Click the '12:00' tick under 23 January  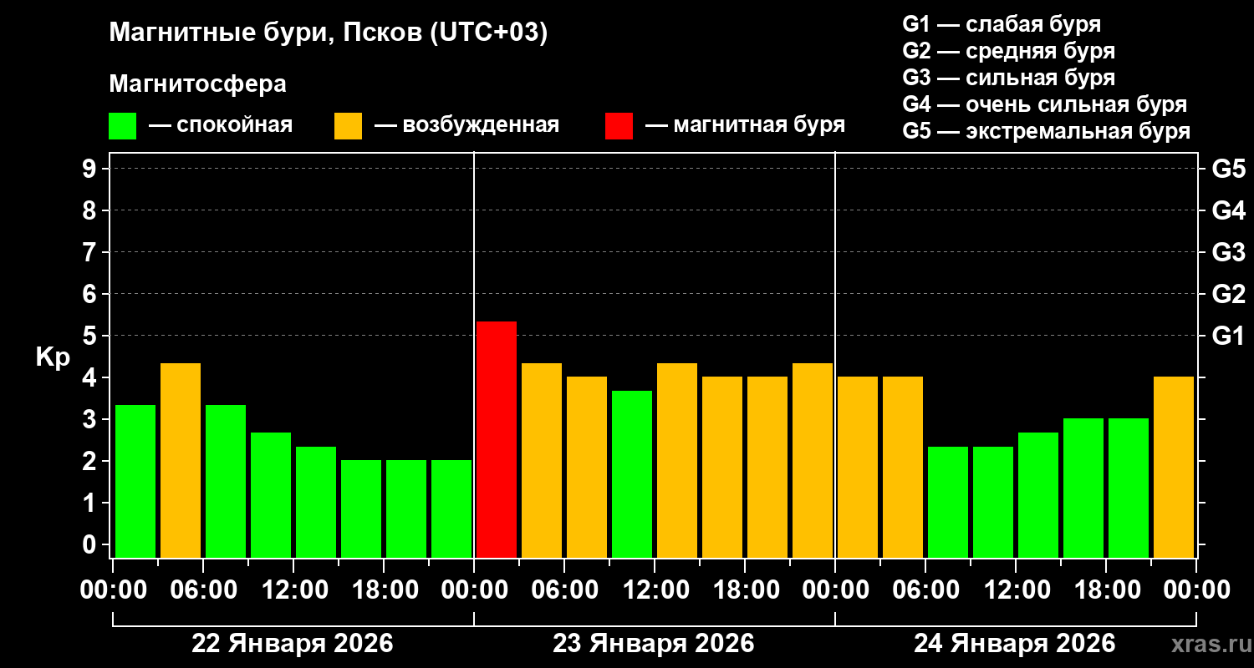[x=655, y=590]
